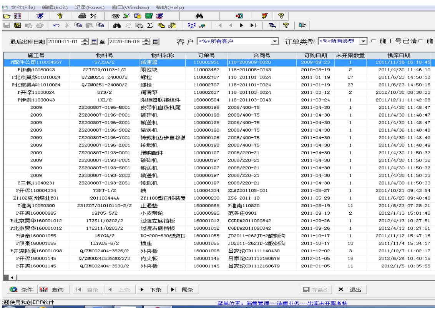The height and width of the screenshot is (310, 435).
Task: Select the radio button right of 施工号已清
Action: (x=420, y=41)
